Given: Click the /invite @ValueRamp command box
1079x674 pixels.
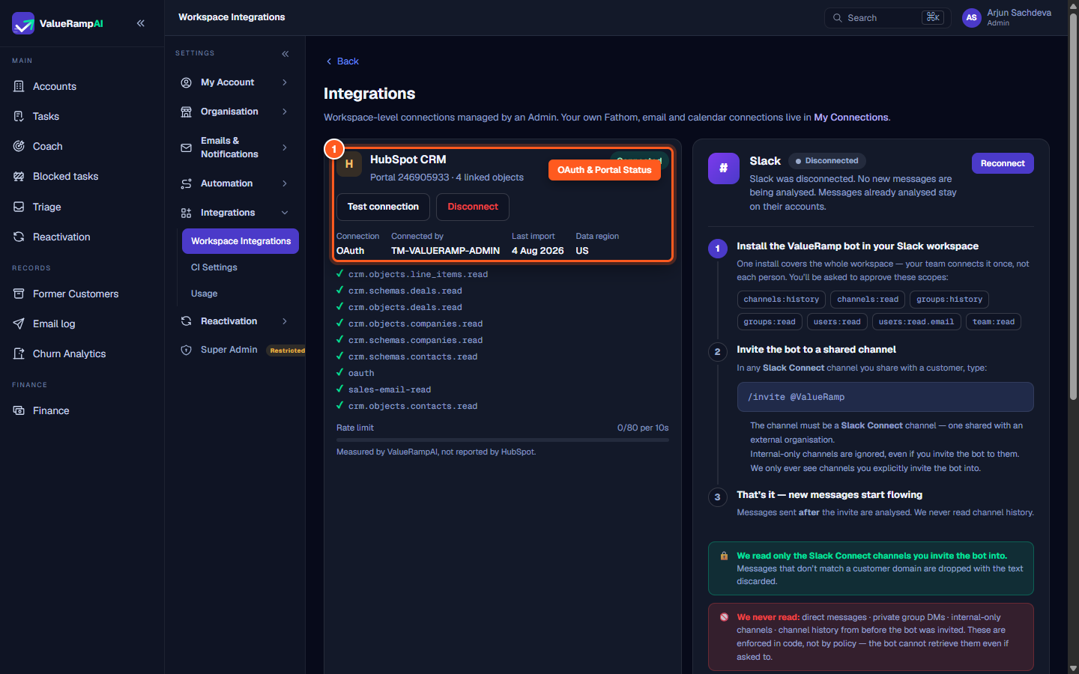Looking at the screenshot, I should point(885,397).
